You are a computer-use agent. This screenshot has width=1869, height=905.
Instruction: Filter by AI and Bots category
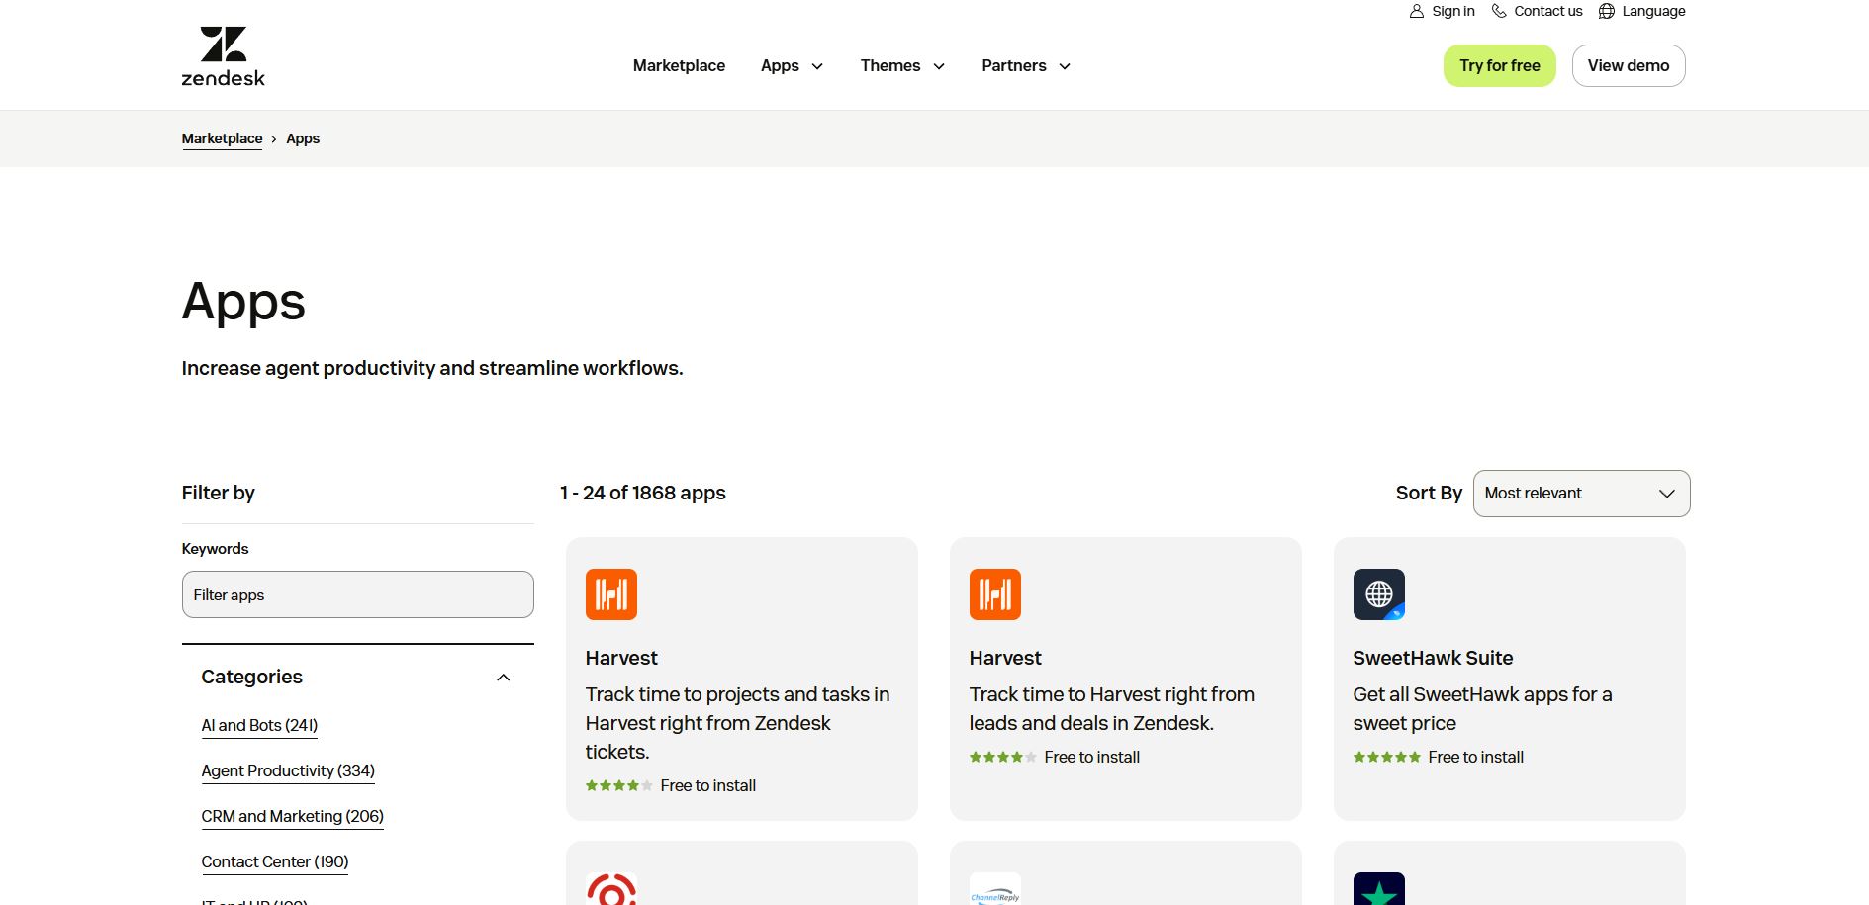[x=259, y=725]
